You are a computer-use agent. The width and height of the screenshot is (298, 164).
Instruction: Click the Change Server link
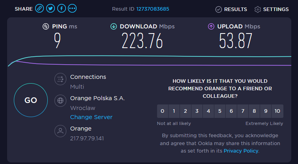91,117
